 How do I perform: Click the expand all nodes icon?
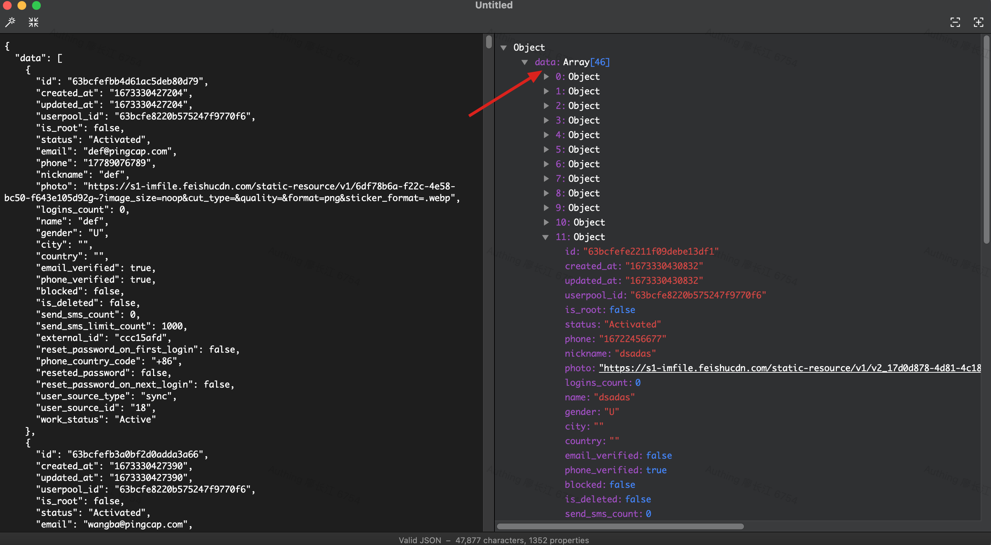coord(978,22)
